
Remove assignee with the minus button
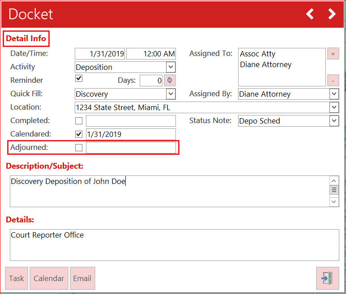pos(333,81)
